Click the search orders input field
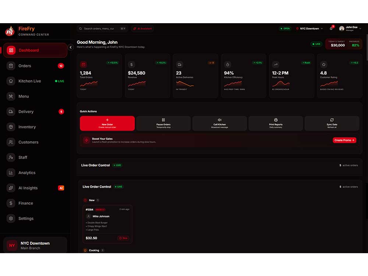 click(102, 29)
